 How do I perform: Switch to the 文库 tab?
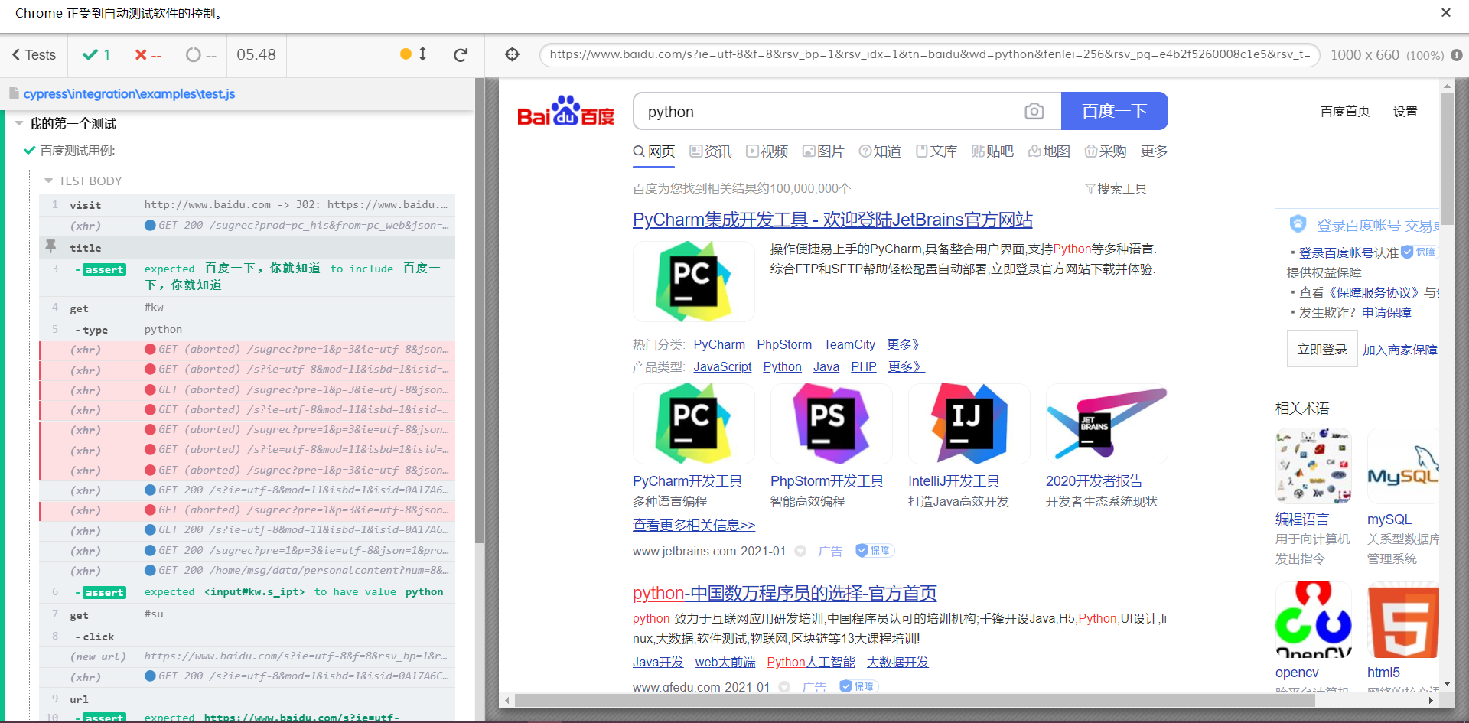pyautogui.click(x=936, y=151)
